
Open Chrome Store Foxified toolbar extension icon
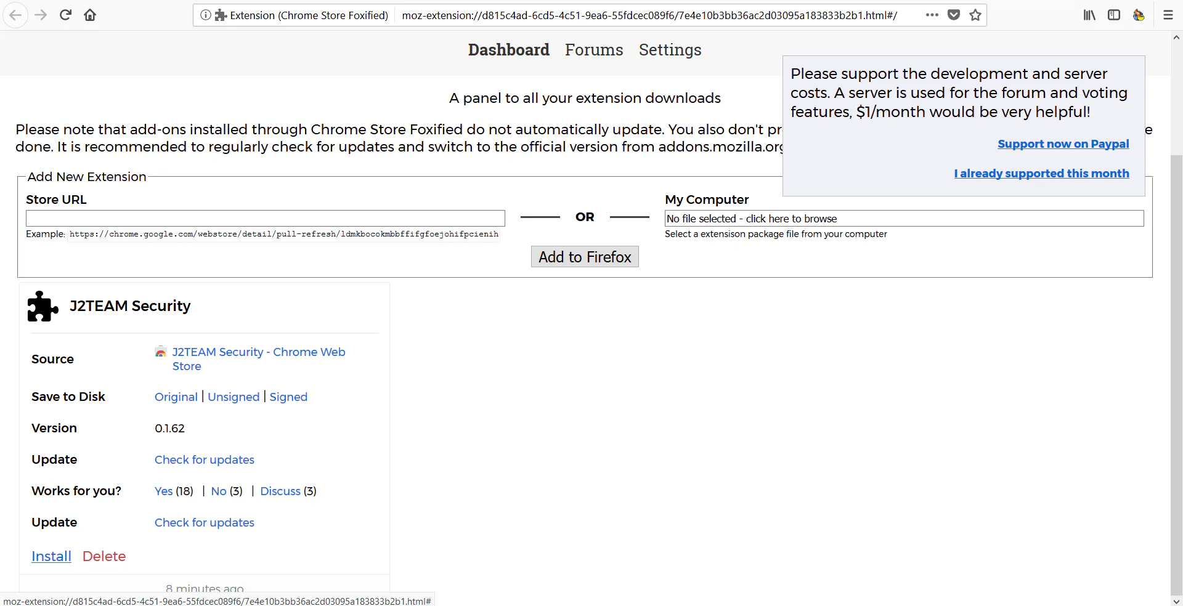pyautogui.click(x=1139, y=15)
